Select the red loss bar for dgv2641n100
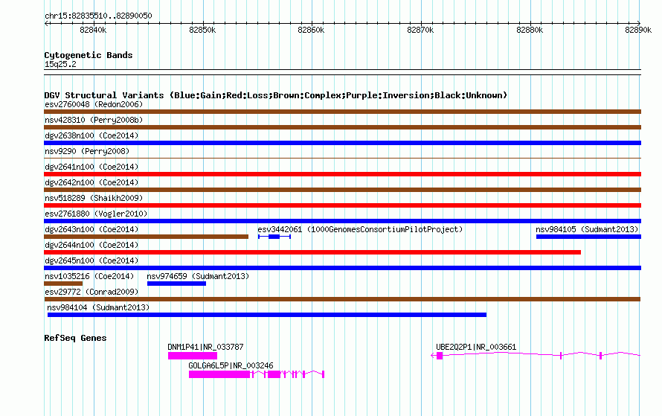The height and width of the screenshot is (416, 662). (342, 174)
